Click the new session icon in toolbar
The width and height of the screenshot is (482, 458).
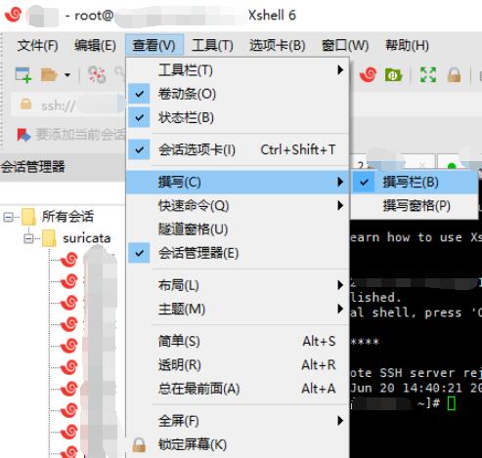pos(23,75)
